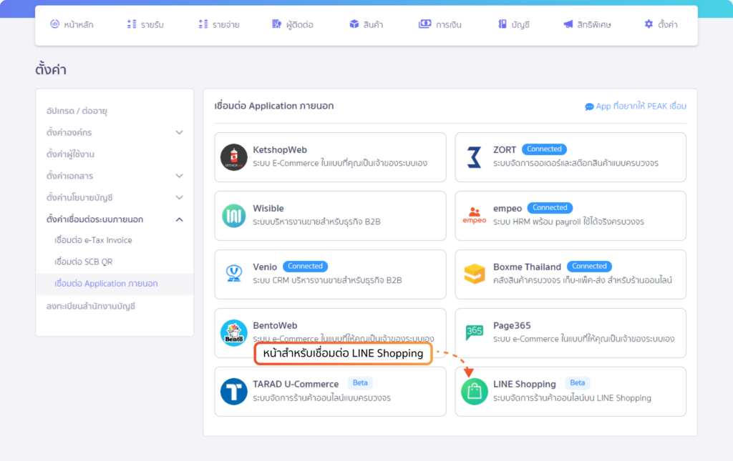This screenshot has height=461, width=733.
Task: Expand the ตั้งค่าองค์กร chevron
Action: point(179,132)
